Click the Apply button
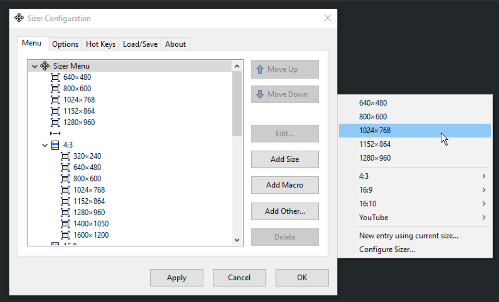The width and height of the screenshot is (499, 302). point(176,278)
